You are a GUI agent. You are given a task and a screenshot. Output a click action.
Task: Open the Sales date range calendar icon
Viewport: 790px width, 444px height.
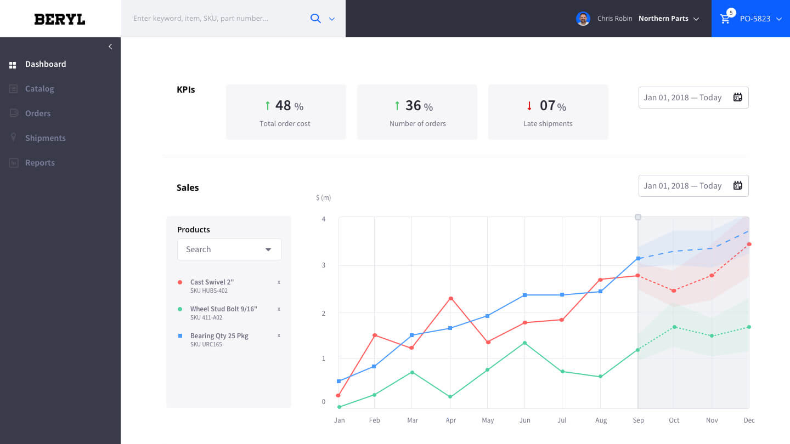(738, 186)
